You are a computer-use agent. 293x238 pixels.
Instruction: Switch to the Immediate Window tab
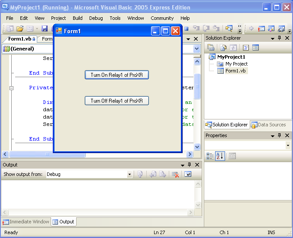[x=26, y=222]
